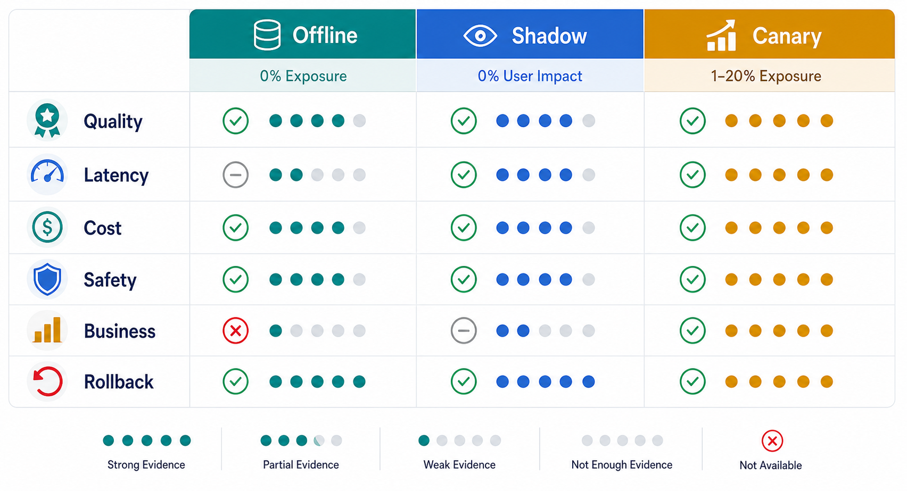Click the 'Partial Evidence' legend label
Viewport: 907px width, 491px height.
pyautogui.click(x=301, y=465)
